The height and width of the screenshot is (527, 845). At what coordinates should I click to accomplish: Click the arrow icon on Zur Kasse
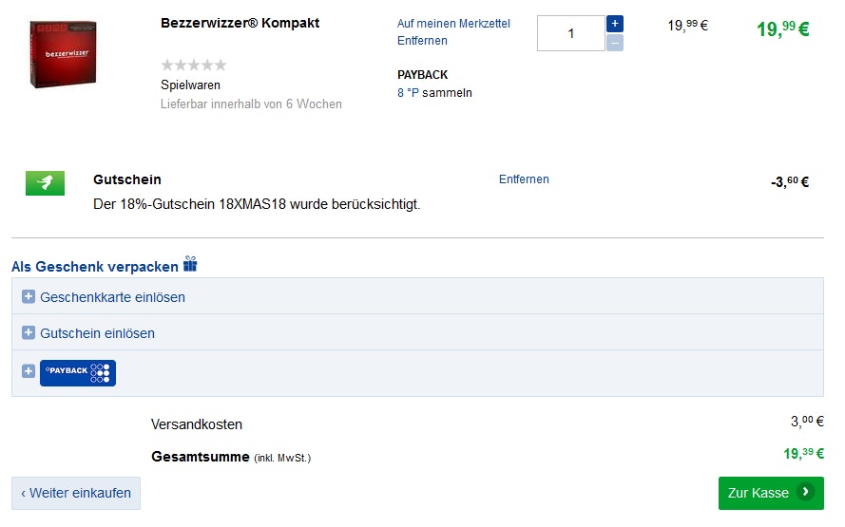806,492
